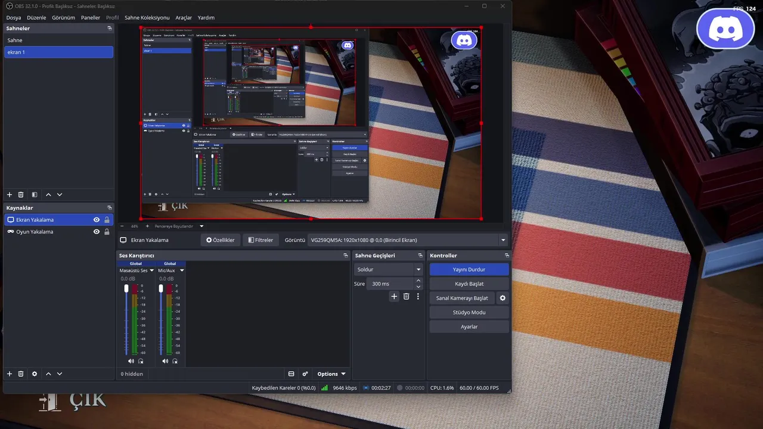Open the Paneller menu
The image size is (763, 429).
click(91, 17)
